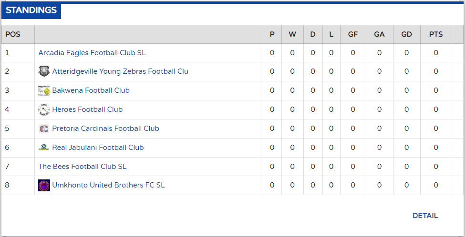Click the Pretoria Cardinals club logo
Viewport: 466px width, 237px height.
(44, 128)
